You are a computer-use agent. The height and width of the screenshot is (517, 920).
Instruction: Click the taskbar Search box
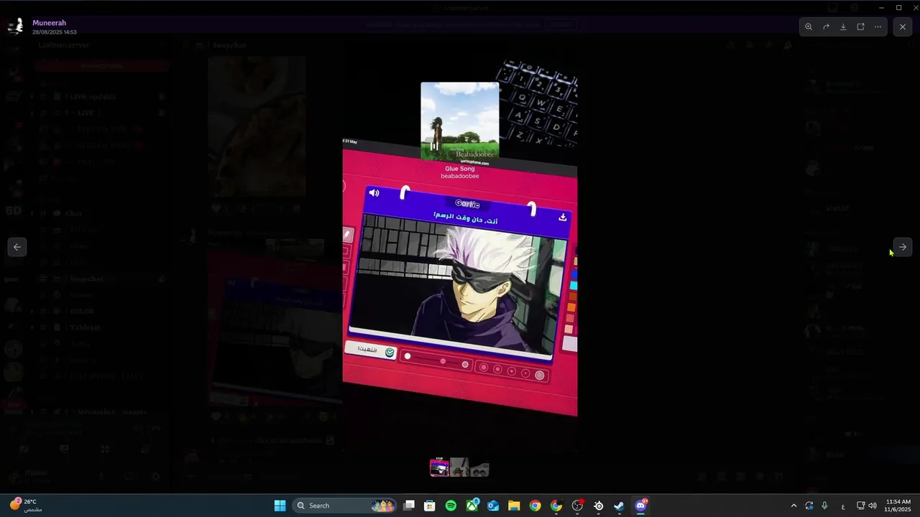pos(345,506)
